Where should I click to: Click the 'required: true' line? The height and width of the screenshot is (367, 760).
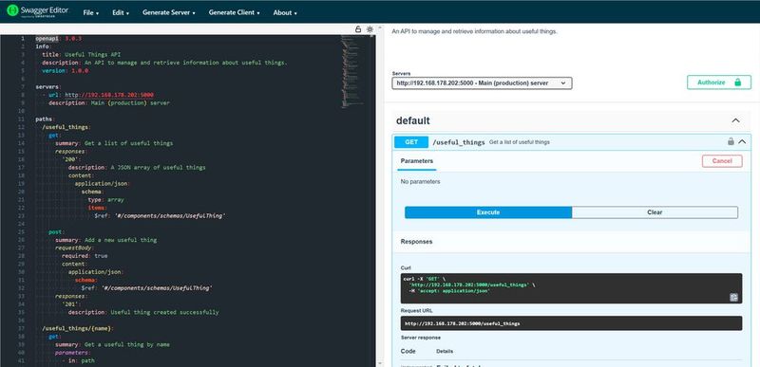(85, 256)
